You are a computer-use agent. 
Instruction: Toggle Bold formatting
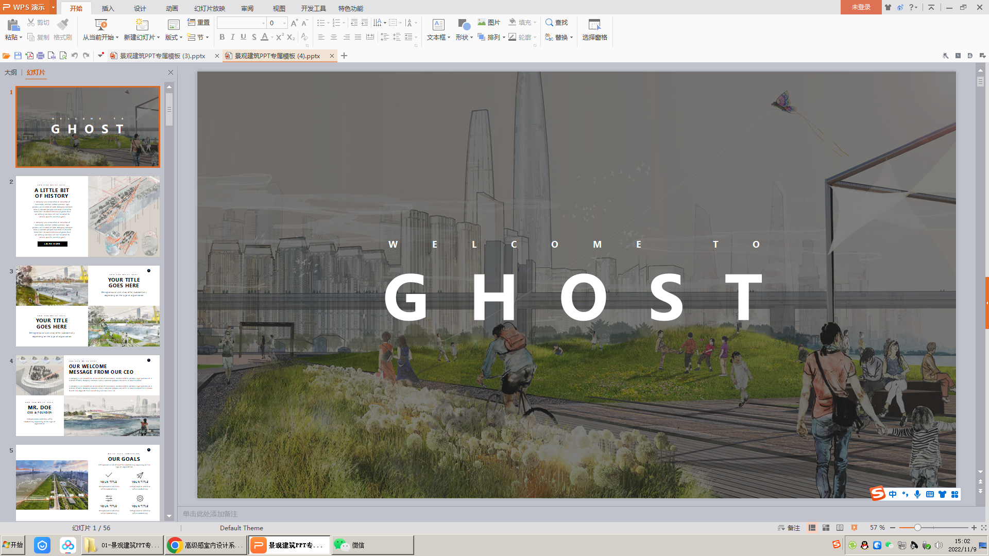pyautogui.click(x=222, y=37)
